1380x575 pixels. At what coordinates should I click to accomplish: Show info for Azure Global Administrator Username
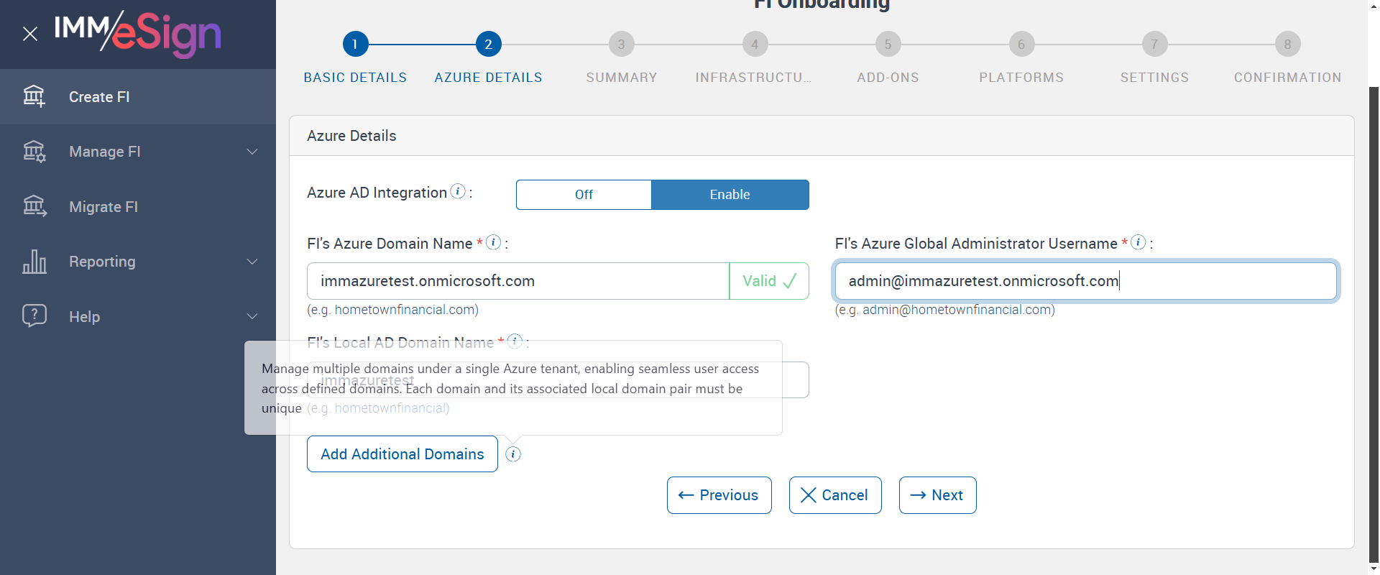tap(1138, 242)
